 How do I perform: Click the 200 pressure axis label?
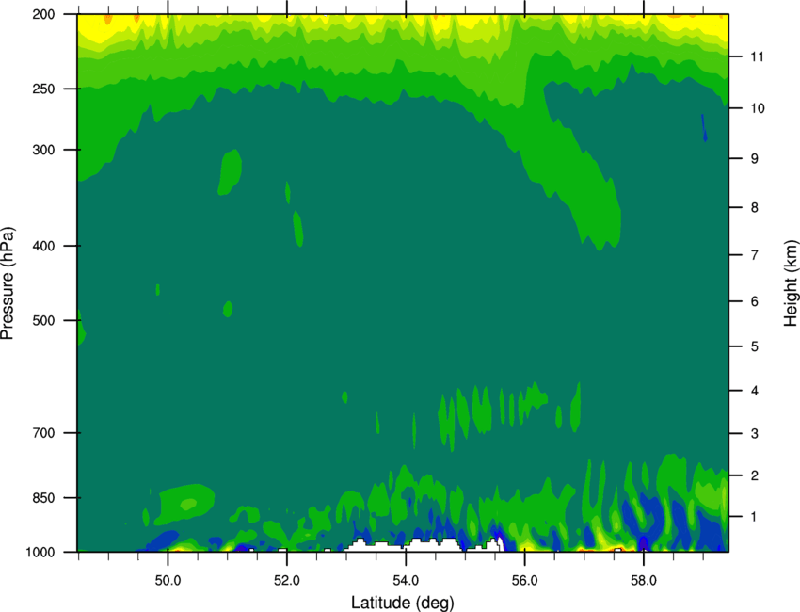tap(43, 14)
